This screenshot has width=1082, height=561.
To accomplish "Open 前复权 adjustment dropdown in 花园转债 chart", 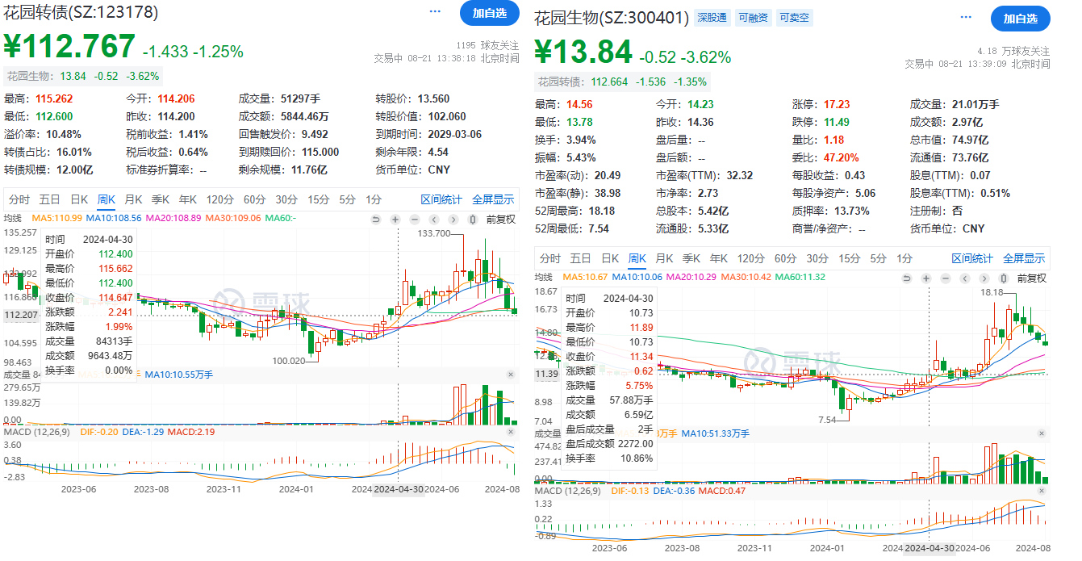I will coord(499,220).
